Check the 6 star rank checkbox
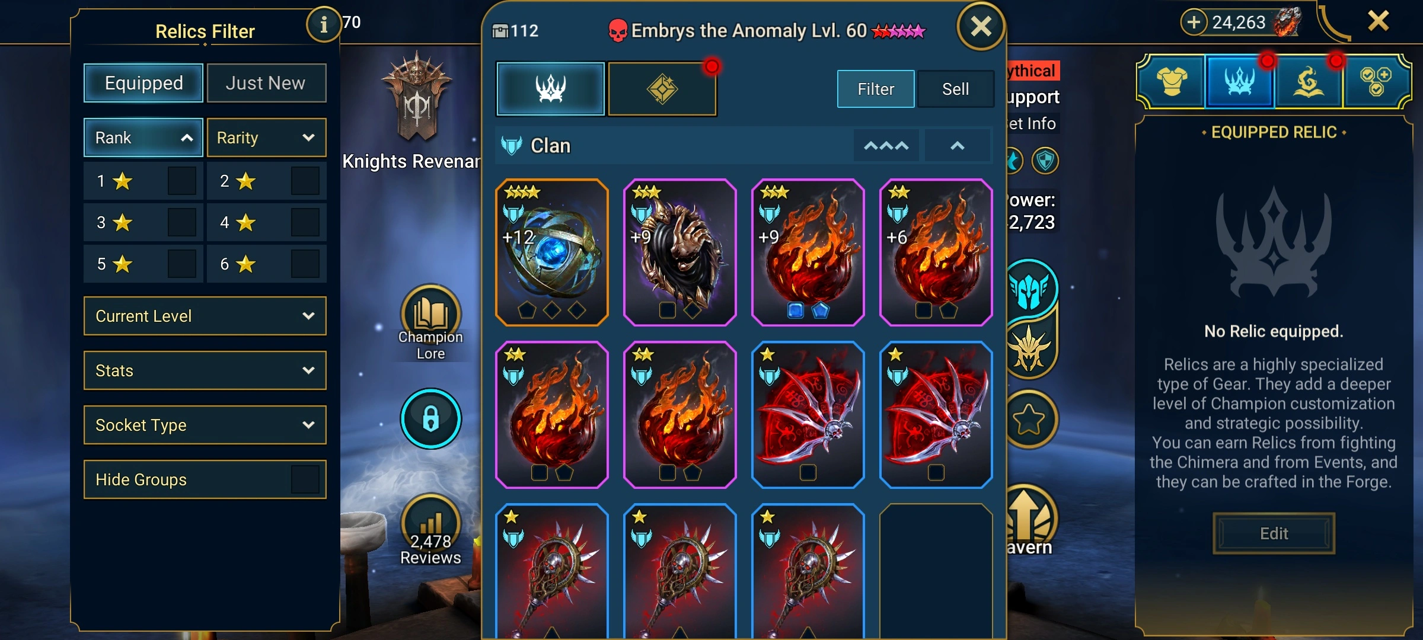Screen dimensions: 1423x640 tap(305, 264)
